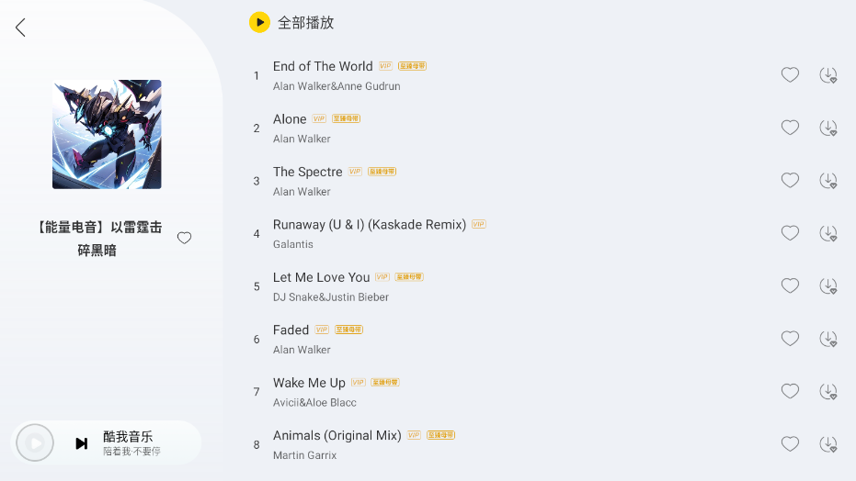Screen dimensions: 856x481
Task: Select the track The Spectre
Action: [307, 172]
